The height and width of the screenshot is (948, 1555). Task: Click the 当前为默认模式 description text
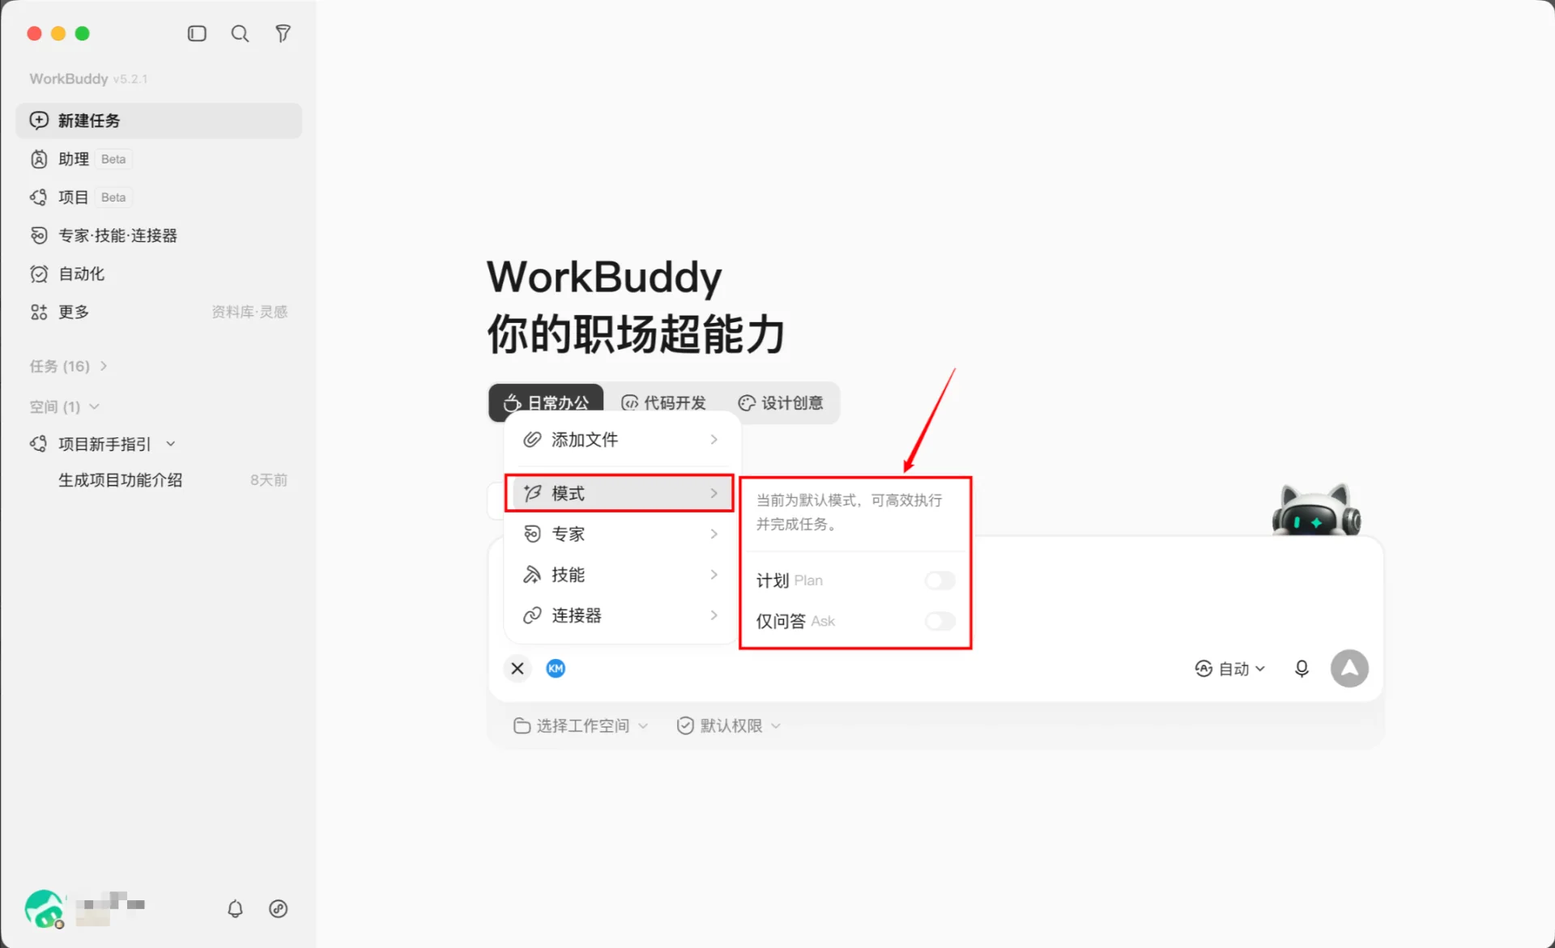click(850, 512)
